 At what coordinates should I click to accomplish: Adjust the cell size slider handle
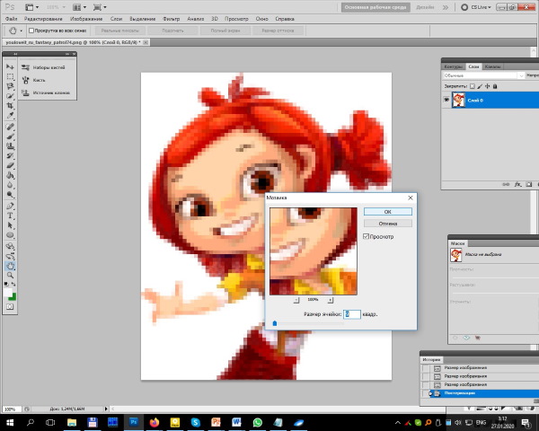275,323
